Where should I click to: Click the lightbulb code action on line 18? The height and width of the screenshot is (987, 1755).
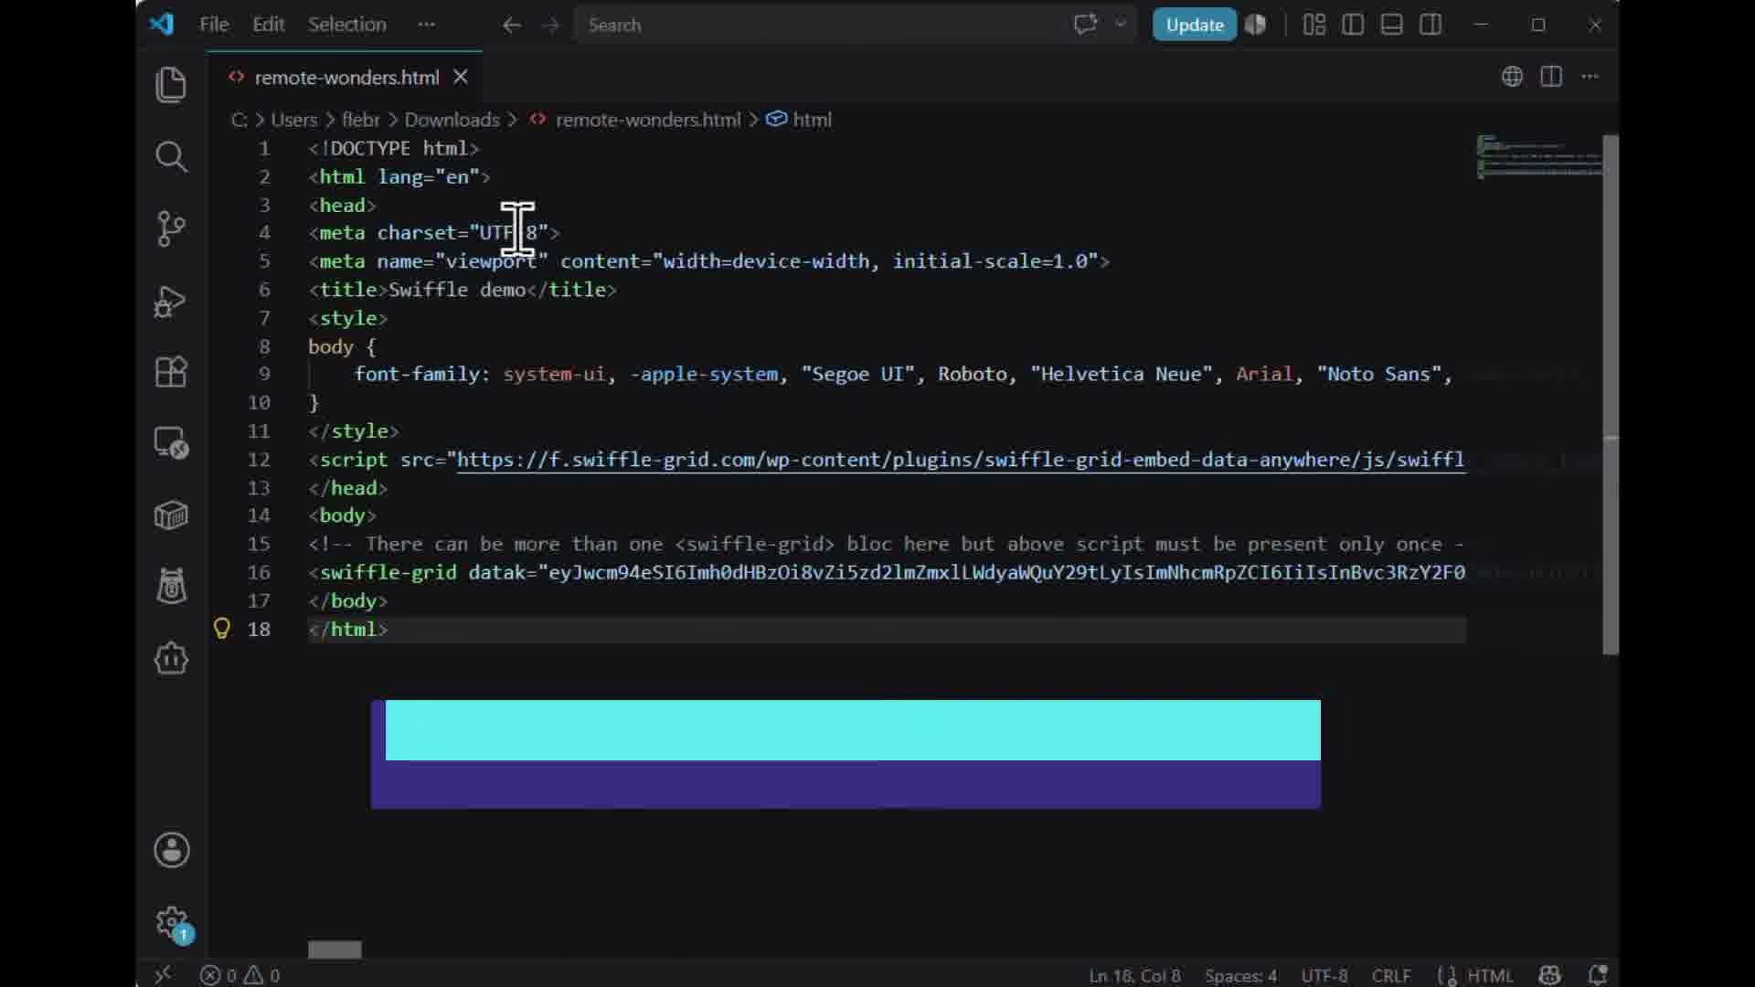[222, 629]
